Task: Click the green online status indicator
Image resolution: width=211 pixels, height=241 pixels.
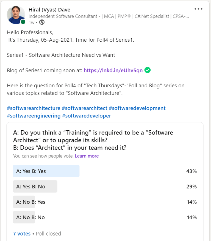Action: 23,22
